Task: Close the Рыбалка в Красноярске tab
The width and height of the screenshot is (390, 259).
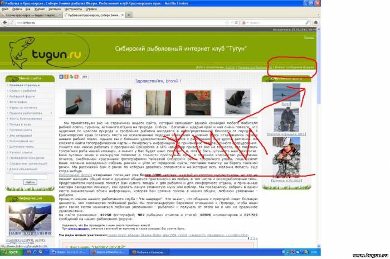Action: pyautogui.click(x=123, y=15)
